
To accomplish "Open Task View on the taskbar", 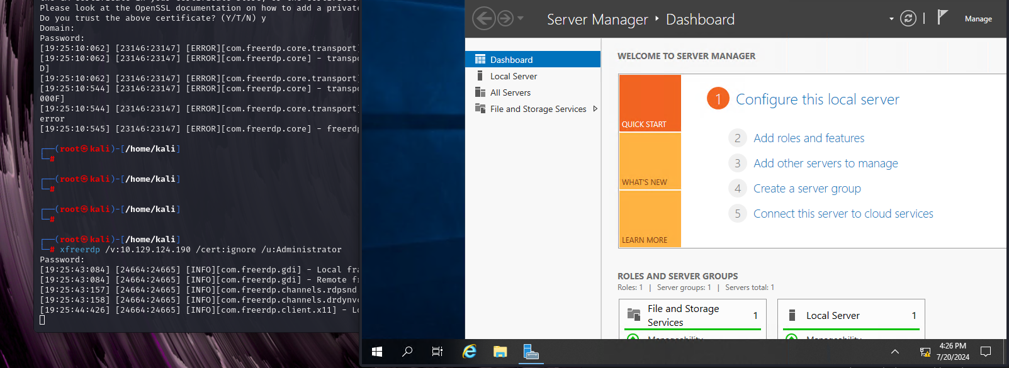I will pos(437,352).
